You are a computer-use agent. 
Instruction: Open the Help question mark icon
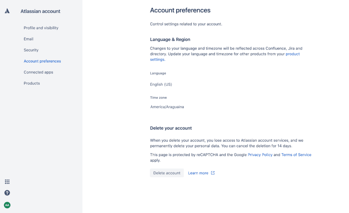7,193
